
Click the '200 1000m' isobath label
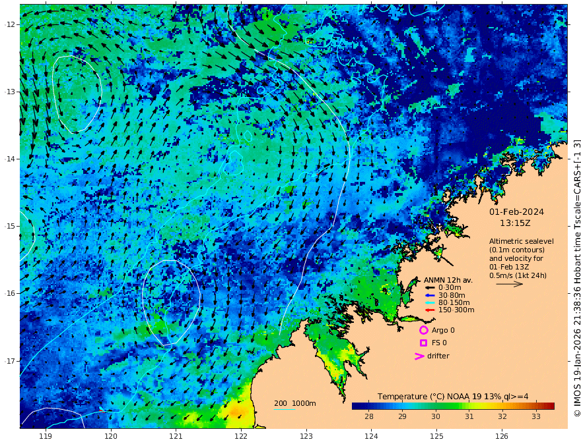pos(295,403)
